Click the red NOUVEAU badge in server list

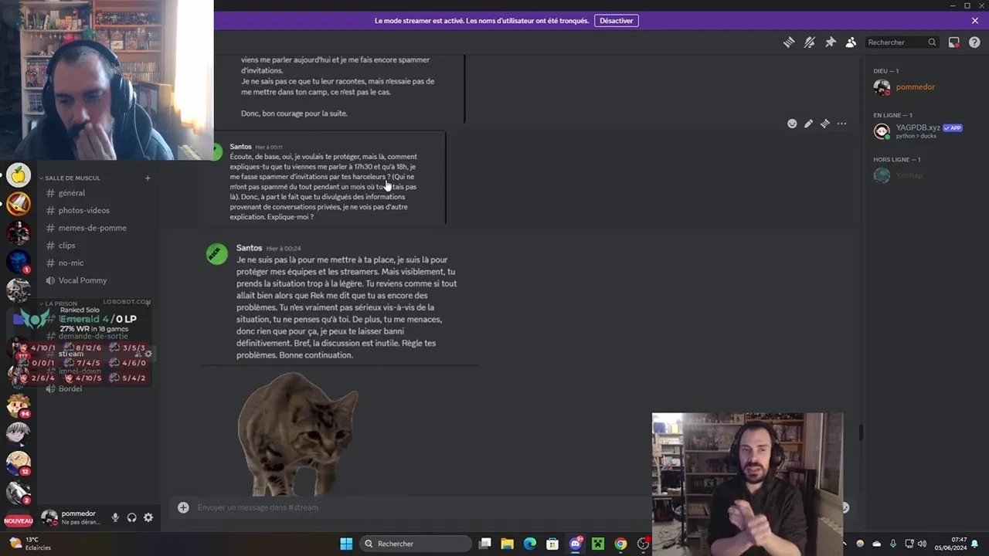click(19, 521)
